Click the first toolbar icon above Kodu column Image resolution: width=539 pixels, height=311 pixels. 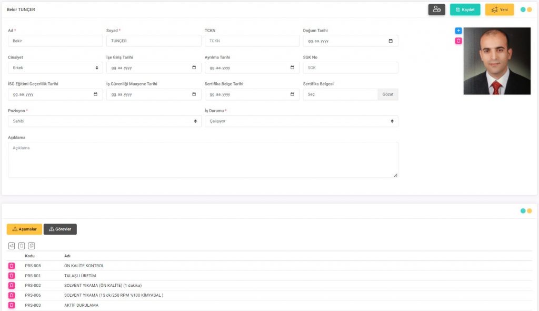(12, 246)
